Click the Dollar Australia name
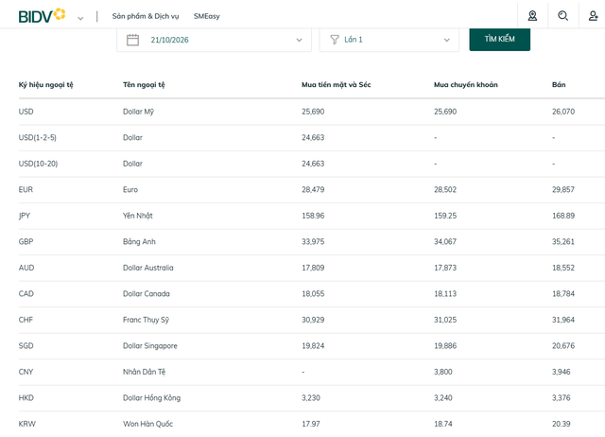The height and width of the screenshot is (437, 605). click(x=148, y=268)
